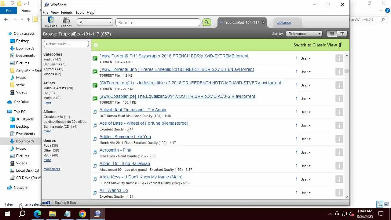Screen dimensions: 391x220
Task: Open File Explorer from taskbar
Action: (x=53, y=214)
